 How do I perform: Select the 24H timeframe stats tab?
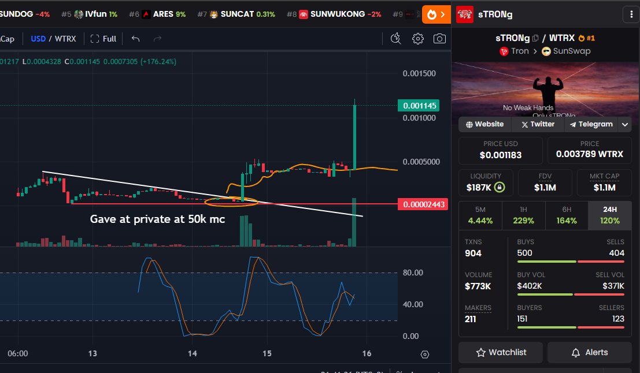click(610, 215)
